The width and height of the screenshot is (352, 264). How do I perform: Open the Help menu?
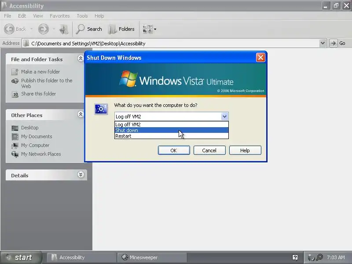pyautogui.click(x=99, y=16)
